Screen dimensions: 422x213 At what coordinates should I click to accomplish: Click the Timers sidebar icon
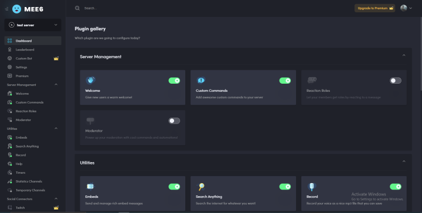(10, 173)
